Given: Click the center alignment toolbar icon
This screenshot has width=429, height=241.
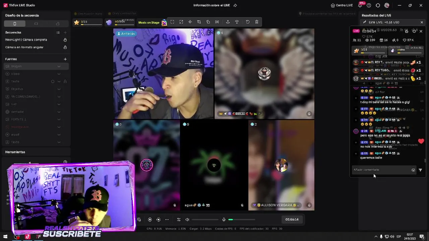Looking at the screenshot, I should [x=190, y=22].
